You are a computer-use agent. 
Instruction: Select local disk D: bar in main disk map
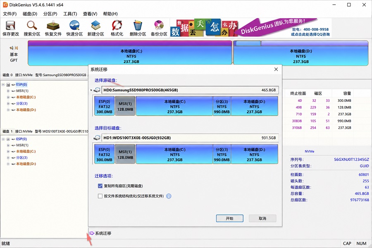[301, 52]
